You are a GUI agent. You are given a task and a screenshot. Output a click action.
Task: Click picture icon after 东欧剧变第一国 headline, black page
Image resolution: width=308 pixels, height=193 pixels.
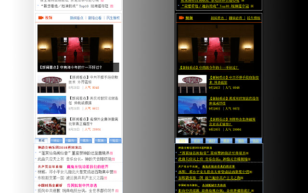[242, 178]
